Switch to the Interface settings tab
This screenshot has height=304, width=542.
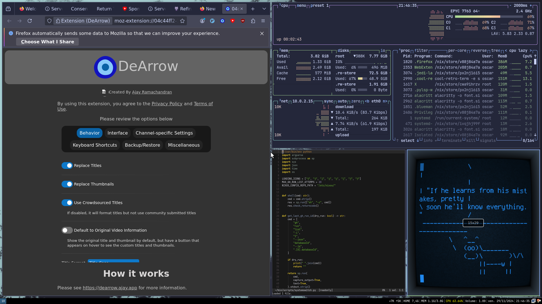click(118, 133)
